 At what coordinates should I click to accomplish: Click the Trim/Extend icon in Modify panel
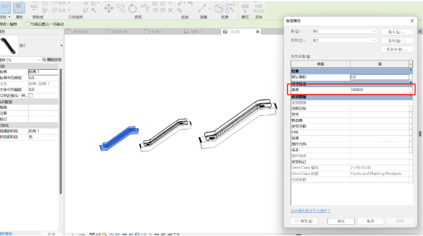tap(145, 8)
